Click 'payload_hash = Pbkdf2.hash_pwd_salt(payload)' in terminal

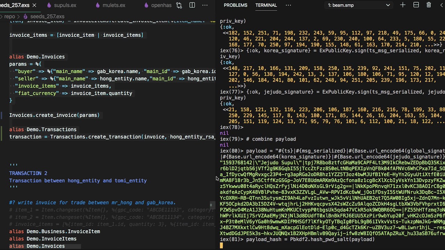310,239
